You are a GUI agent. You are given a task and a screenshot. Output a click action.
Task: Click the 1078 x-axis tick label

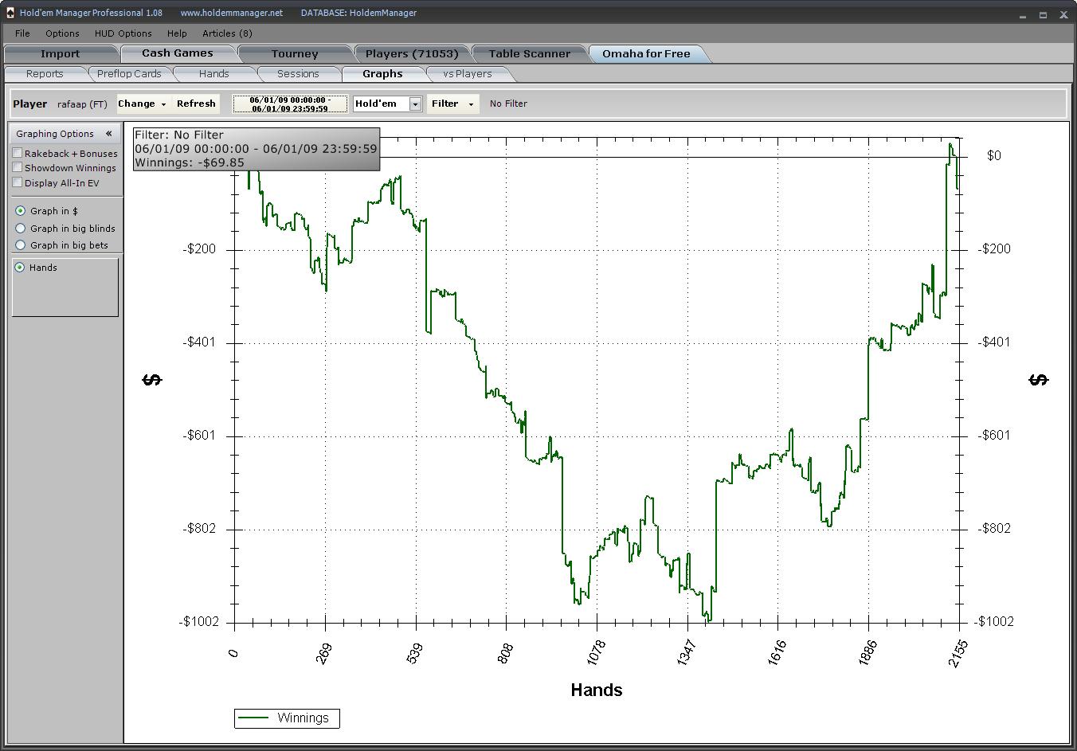click(597, 653)
